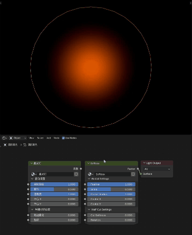Click the node tree icon in breadcrumb
This screenshot has width=192, height=235.
point(25,145)
